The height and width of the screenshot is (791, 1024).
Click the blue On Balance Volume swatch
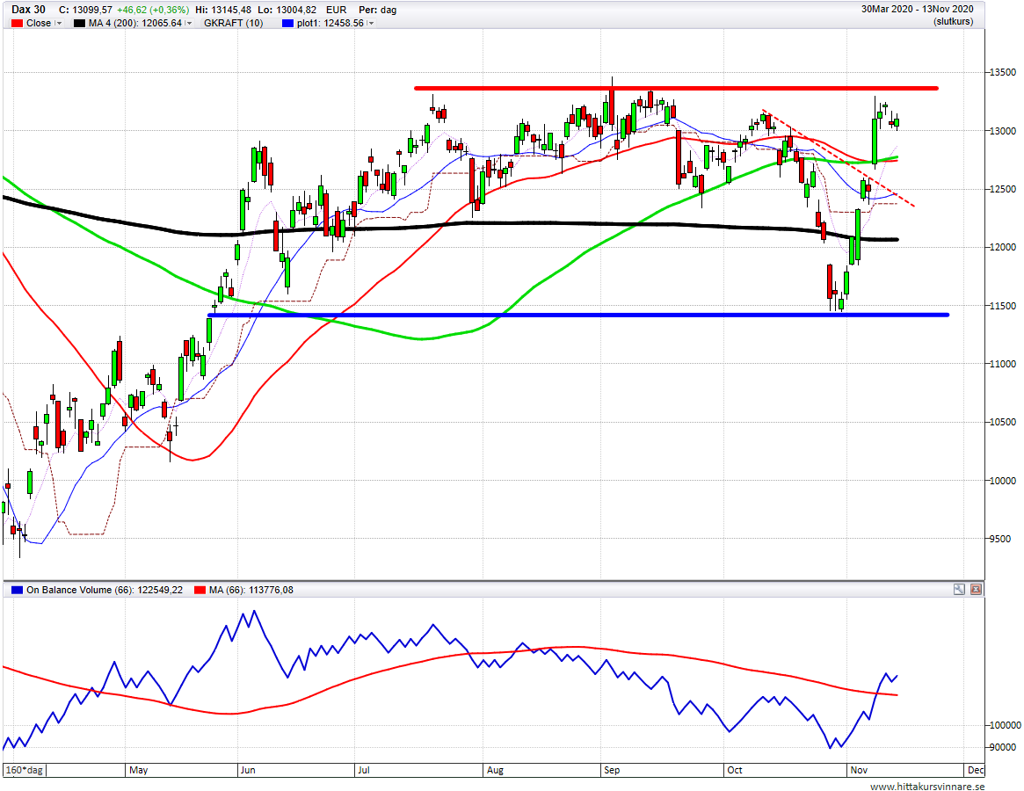[17, 590]
